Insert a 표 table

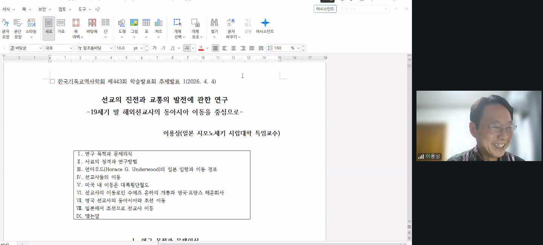click(x=146, y=27)
